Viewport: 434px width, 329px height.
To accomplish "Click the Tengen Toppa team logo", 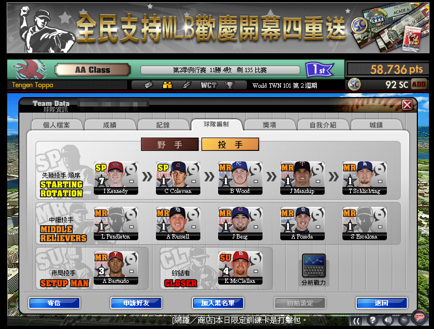I will click(x=30, y=70).
